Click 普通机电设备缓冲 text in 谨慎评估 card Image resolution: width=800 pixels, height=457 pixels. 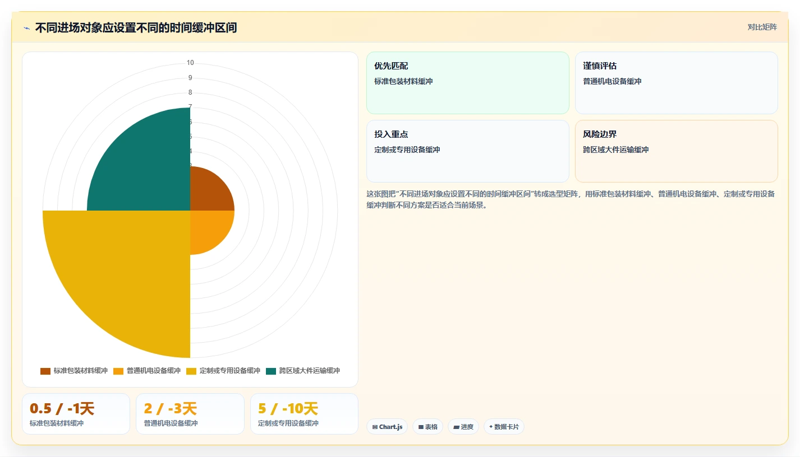pyautogui.click(x=612, y=81)
